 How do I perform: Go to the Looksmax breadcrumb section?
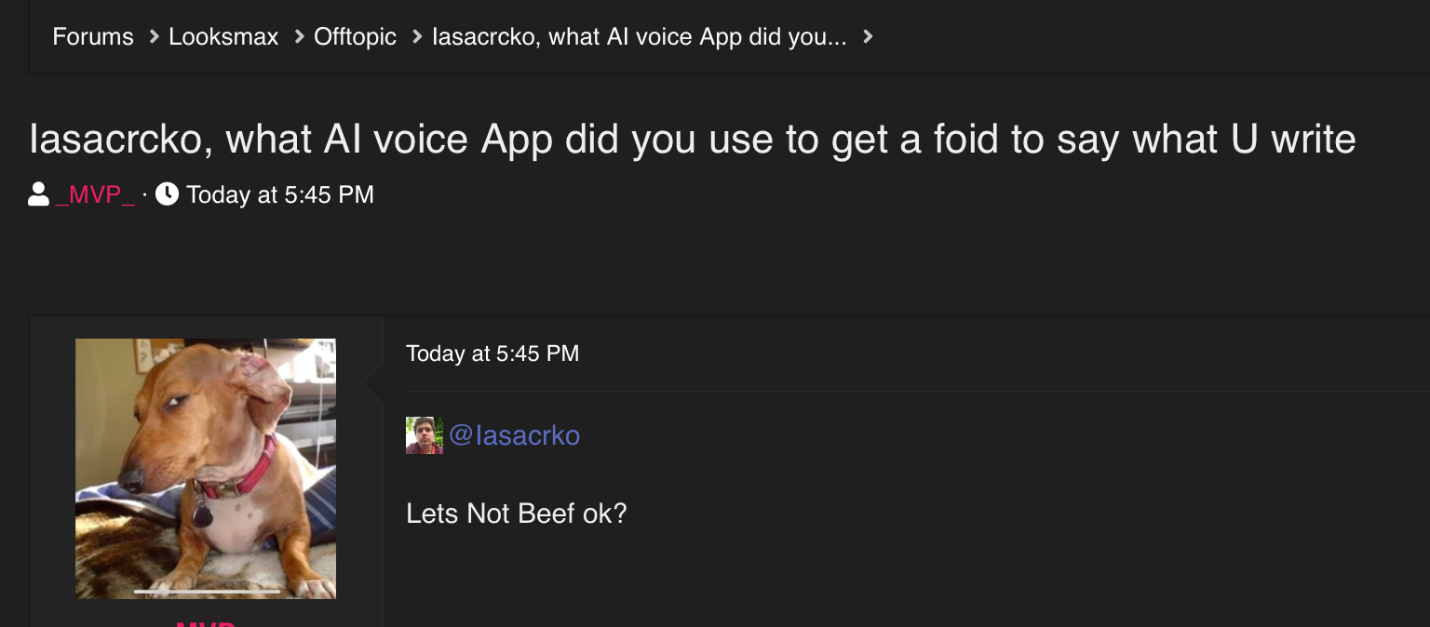point(223,36)
